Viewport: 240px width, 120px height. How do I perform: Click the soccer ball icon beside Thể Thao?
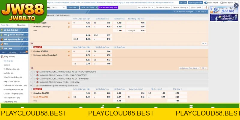[2, 49]
